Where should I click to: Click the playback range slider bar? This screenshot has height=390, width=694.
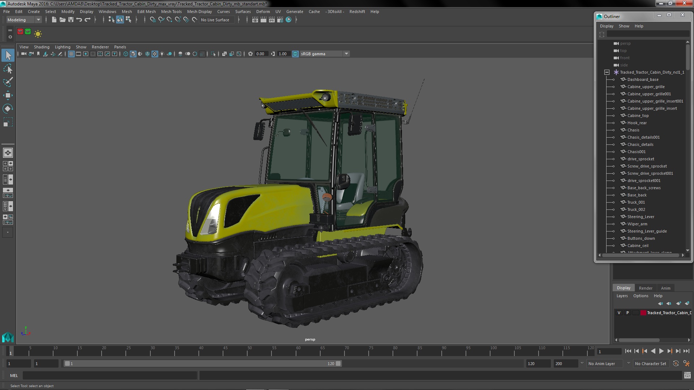pyautogui.click(x=202, y=364)
